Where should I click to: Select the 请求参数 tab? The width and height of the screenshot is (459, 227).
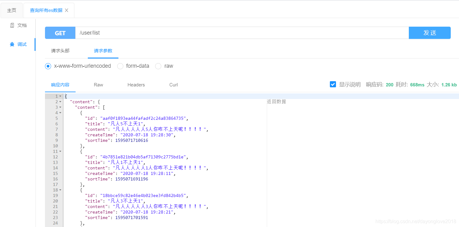[103, 51]
